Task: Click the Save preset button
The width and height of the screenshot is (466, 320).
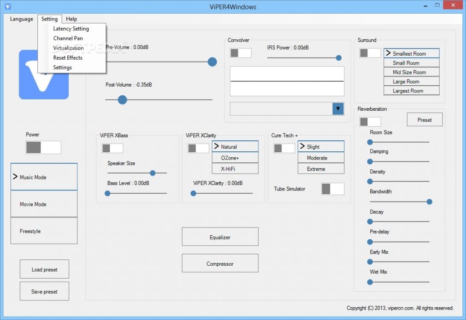Action: (x=45, y=291)
